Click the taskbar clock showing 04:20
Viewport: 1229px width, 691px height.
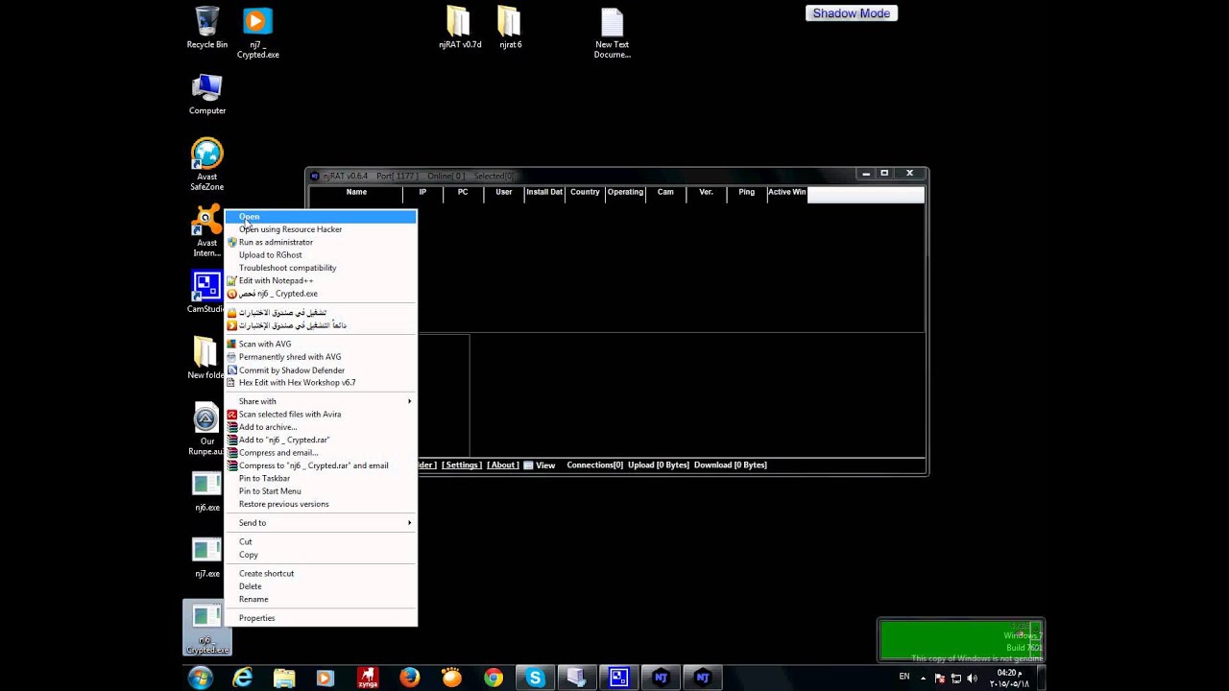[x=1009, y=679]
